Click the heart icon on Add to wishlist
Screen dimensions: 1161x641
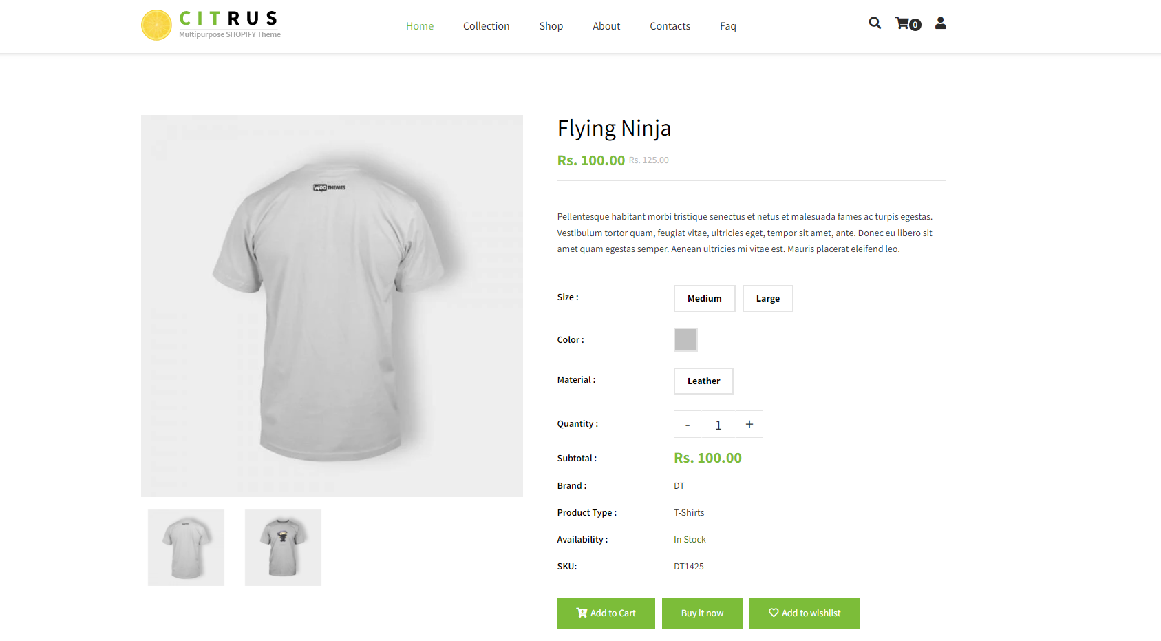pyautogui.click(x=773, y=613)
